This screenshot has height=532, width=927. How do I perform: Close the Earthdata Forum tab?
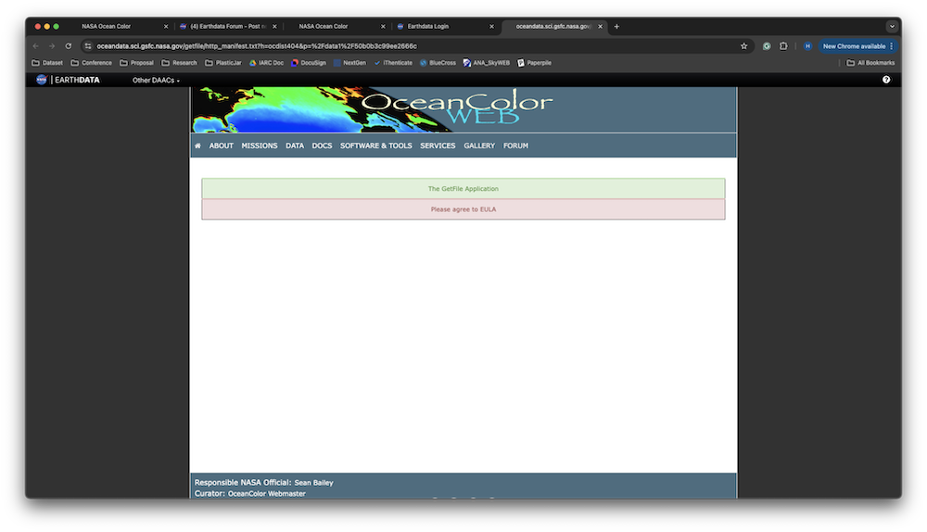(274, 27)
